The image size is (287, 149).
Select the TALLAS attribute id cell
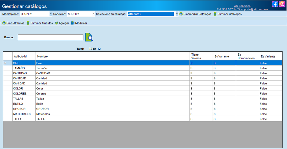pyautogui.click(x=24, y=99)
